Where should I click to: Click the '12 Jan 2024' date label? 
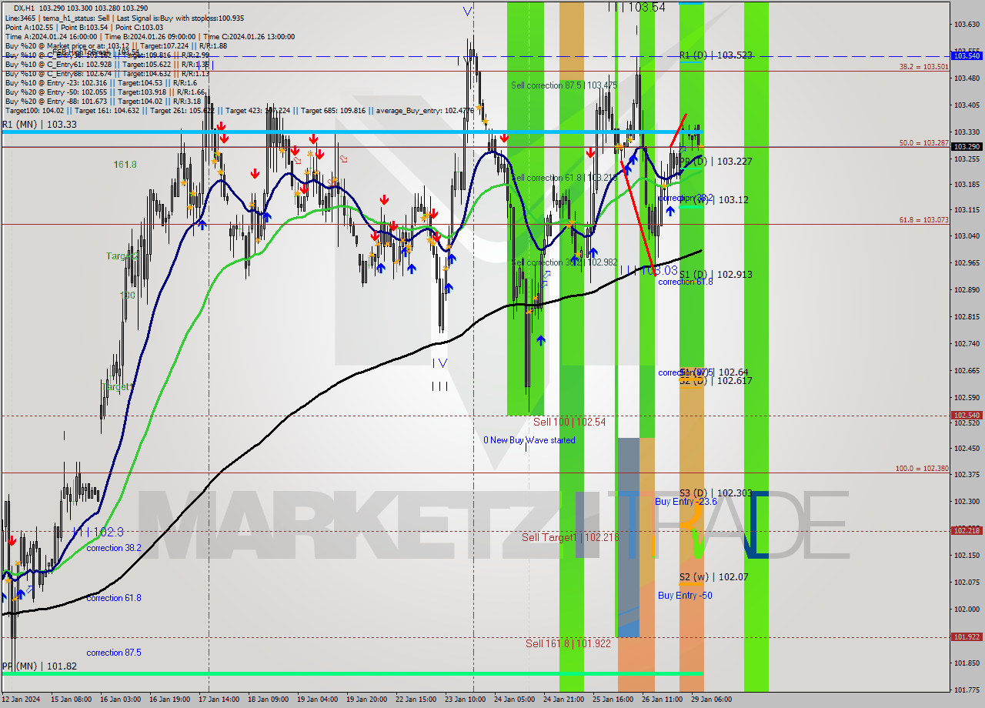pyautogui.click(x=21, y=700)
